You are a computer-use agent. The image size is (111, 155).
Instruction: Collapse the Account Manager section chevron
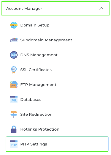pos(101,8)
